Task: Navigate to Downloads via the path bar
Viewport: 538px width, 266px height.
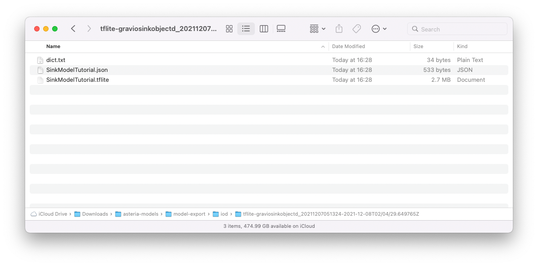Action: 96,214
